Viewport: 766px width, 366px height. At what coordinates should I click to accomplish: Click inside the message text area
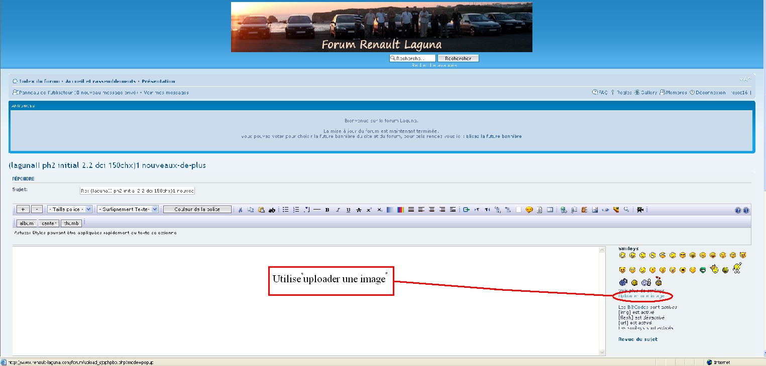tap(305, 301)
